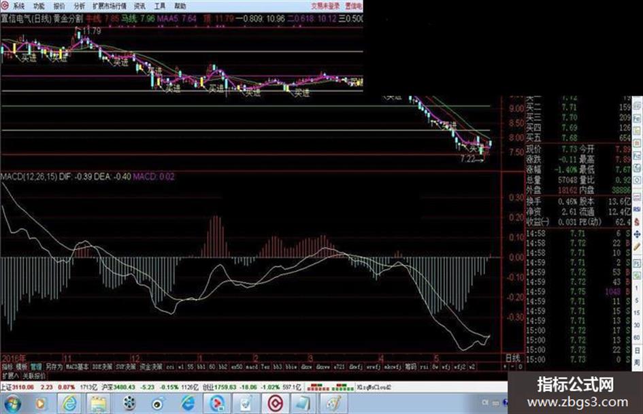
Task: Click the 2016年 timeline label
Action: click(13, 358)
